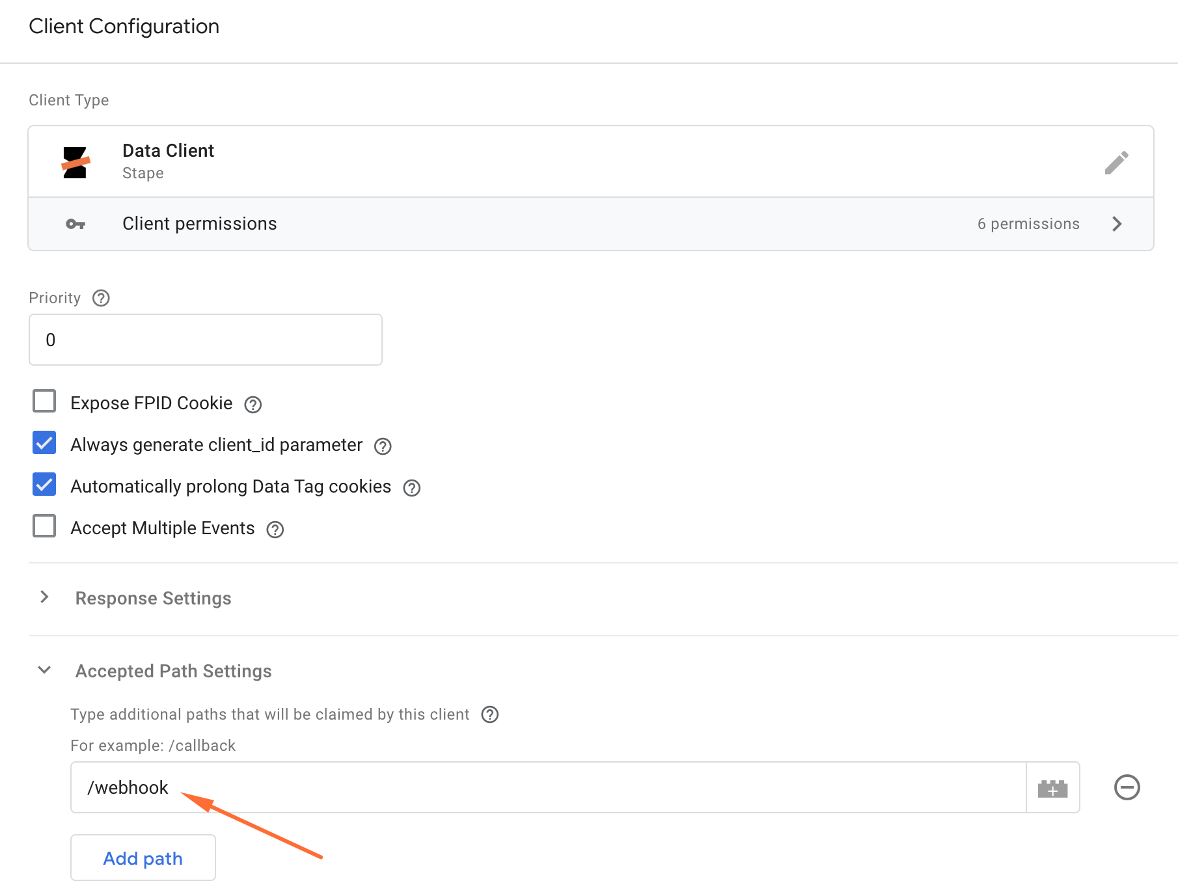
Task: Click the 'Client Type' label
Action: point(69,100)
